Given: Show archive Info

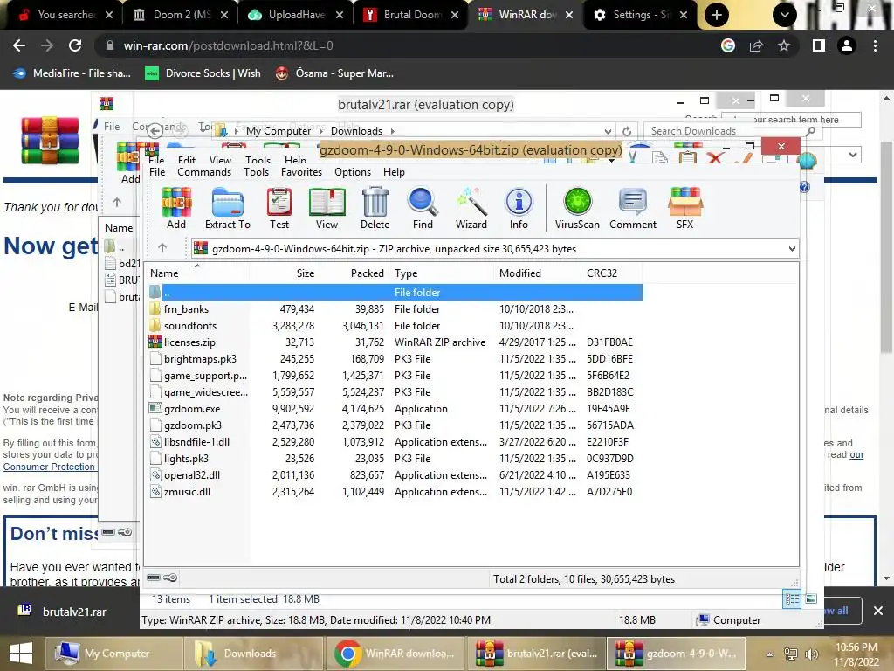Looking at the screenshot, I should [519, 208].
